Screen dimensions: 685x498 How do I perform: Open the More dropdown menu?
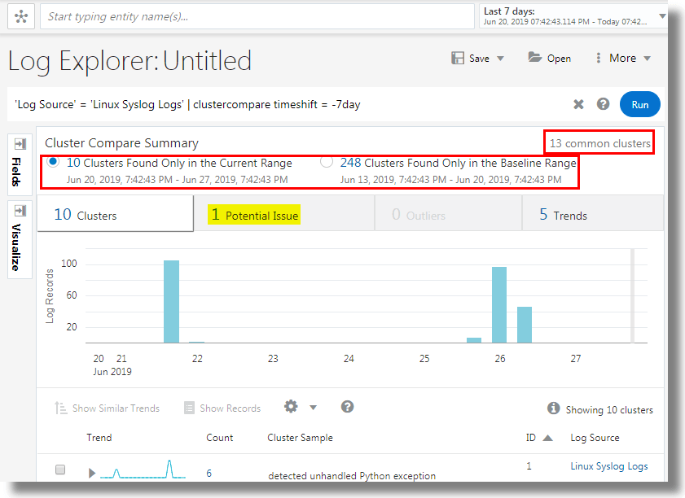(624, 58)
